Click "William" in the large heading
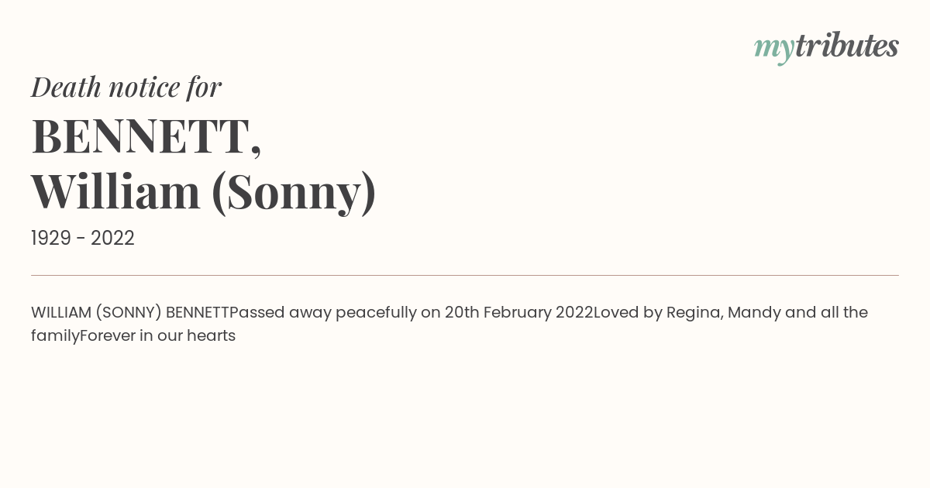The image size is (930, 488). 115,191
